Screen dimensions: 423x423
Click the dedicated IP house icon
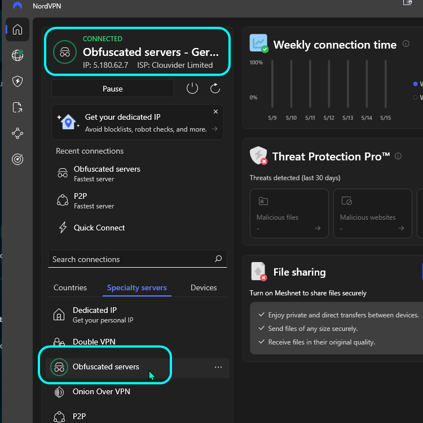tap(68, 122)
